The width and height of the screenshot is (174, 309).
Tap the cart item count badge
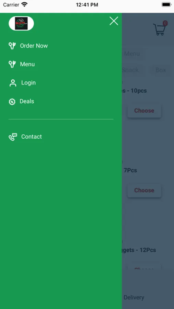coord(165,23)
